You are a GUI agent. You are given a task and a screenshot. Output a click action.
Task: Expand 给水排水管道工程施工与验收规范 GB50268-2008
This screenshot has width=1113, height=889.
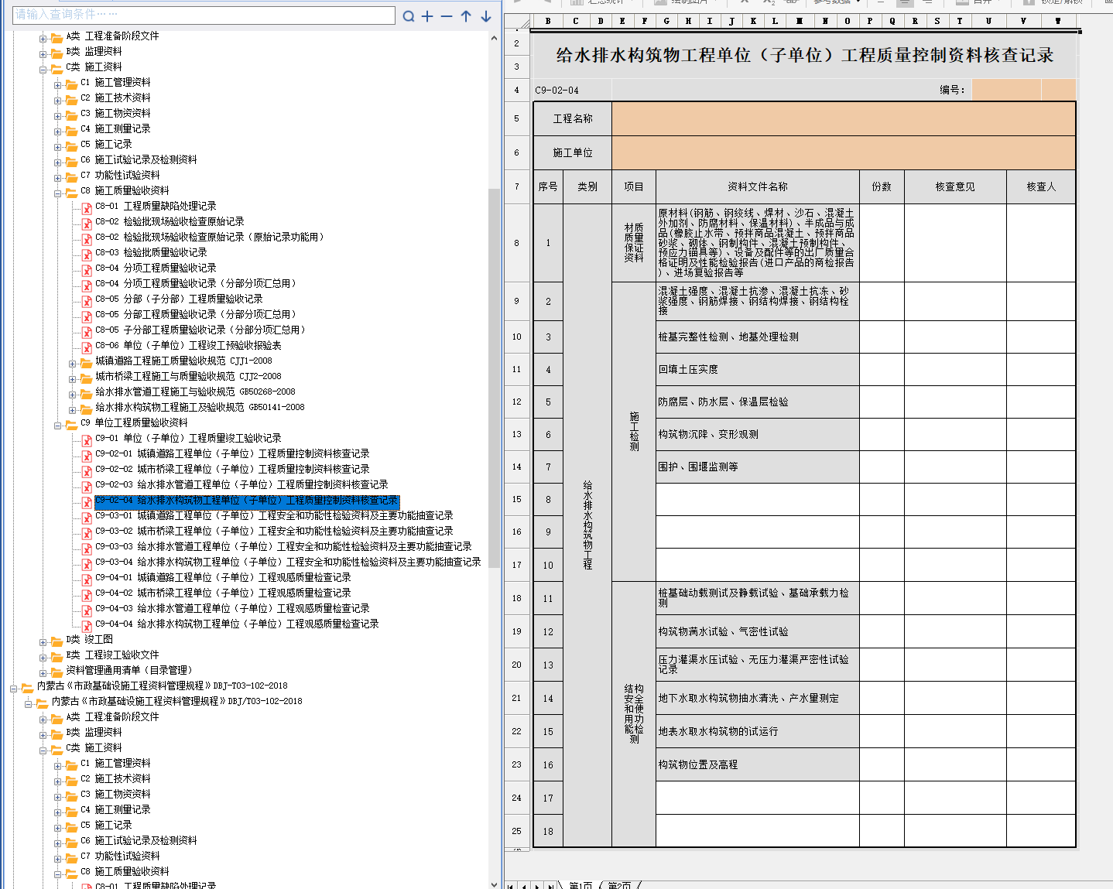[x=73, y=394]
